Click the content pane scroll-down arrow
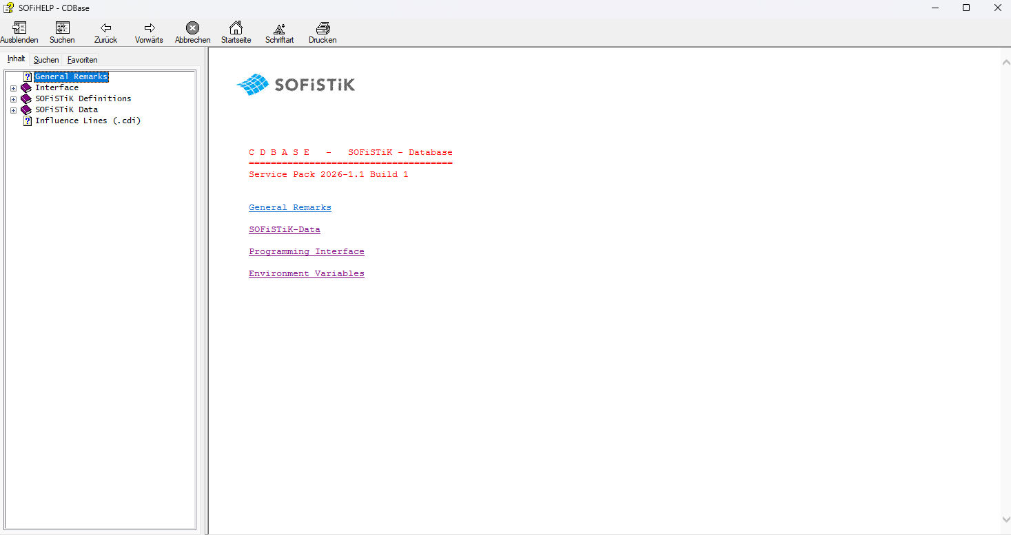 pyautogui.click(x=1005, y=519)
